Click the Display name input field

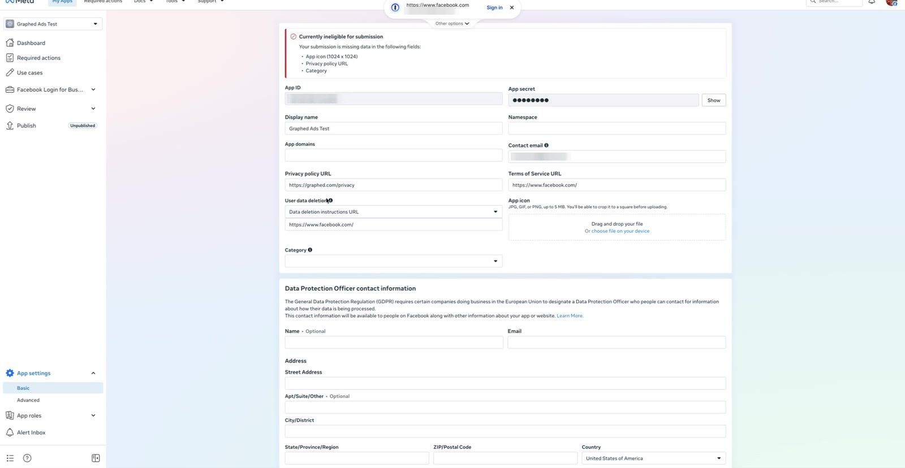click(x=393, y=128)
